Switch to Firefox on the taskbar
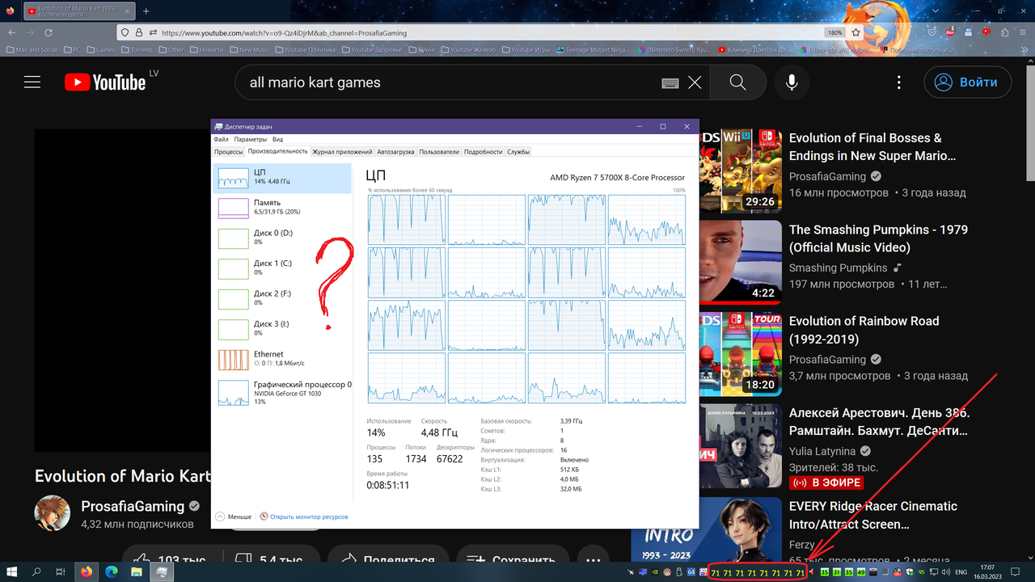The width and height of the screenshot is (1035, 582). (87, 572)
